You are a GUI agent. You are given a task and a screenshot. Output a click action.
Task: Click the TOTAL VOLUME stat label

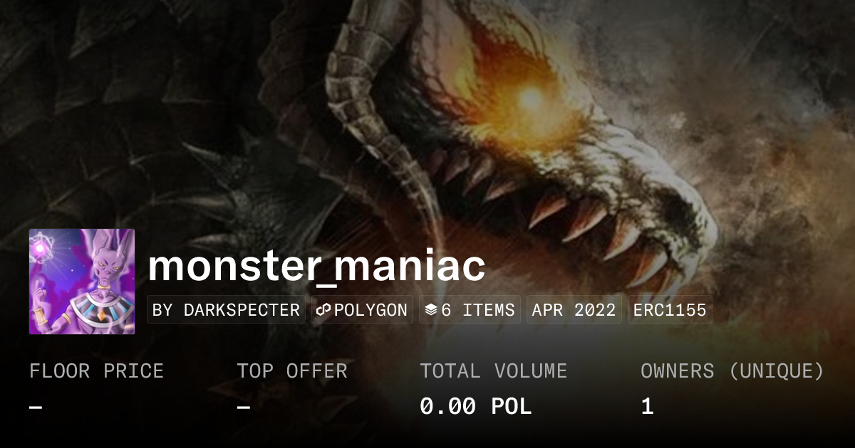[493, 371]
